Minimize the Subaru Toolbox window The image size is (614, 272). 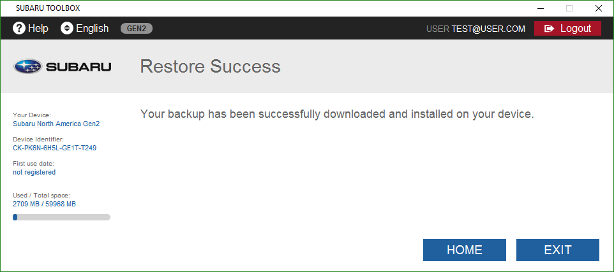pyautogui.click(x=540, y=8)
